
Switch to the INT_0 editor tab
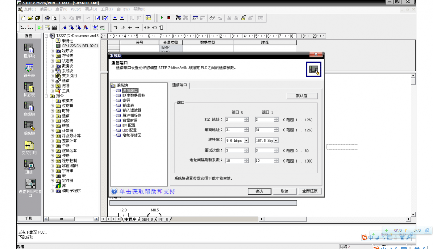(x=163, y=219)
